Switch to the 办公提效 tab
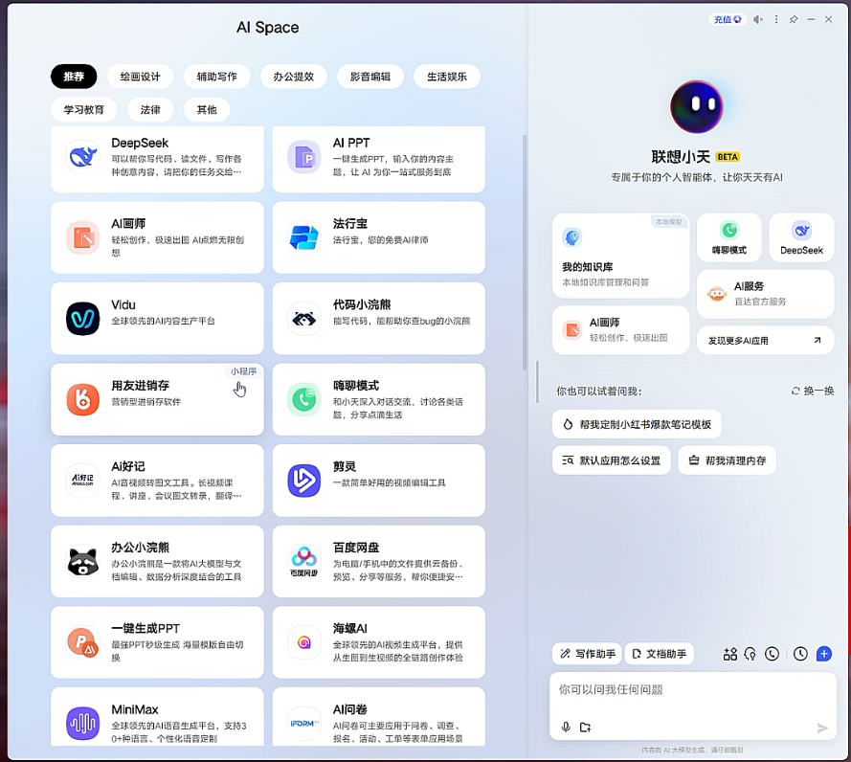 point(293,77)
